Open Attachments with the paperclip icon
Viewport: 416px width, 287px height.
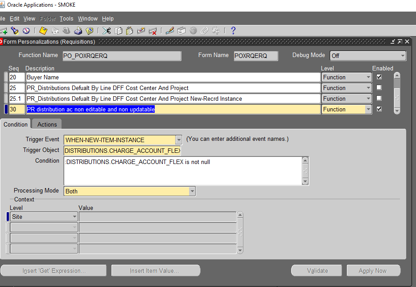point(204,30)
